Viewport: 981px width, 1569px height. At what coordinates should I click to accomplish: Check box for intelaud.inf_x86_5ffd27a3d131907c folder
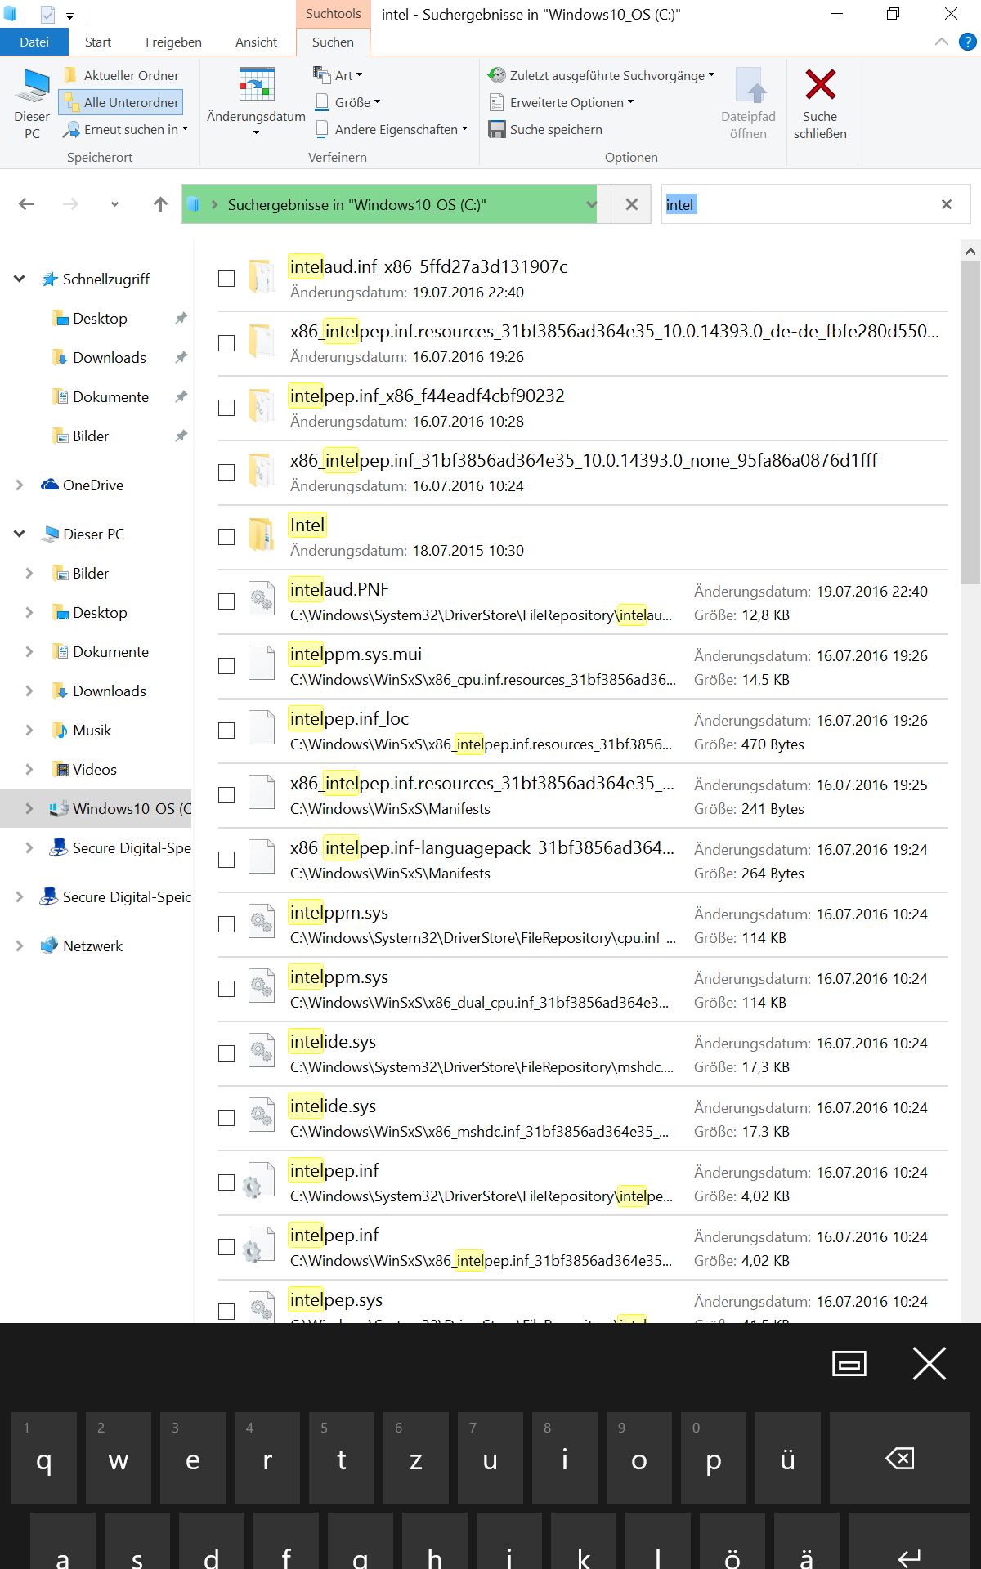[226, 279]
